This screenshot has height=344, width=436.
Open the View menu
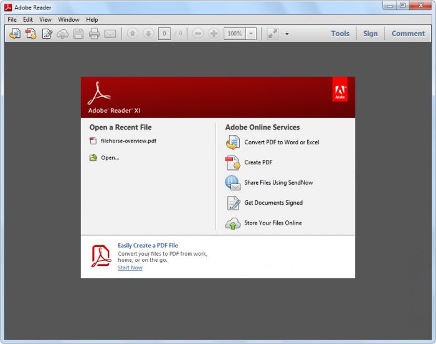click(x=45, y=20)
